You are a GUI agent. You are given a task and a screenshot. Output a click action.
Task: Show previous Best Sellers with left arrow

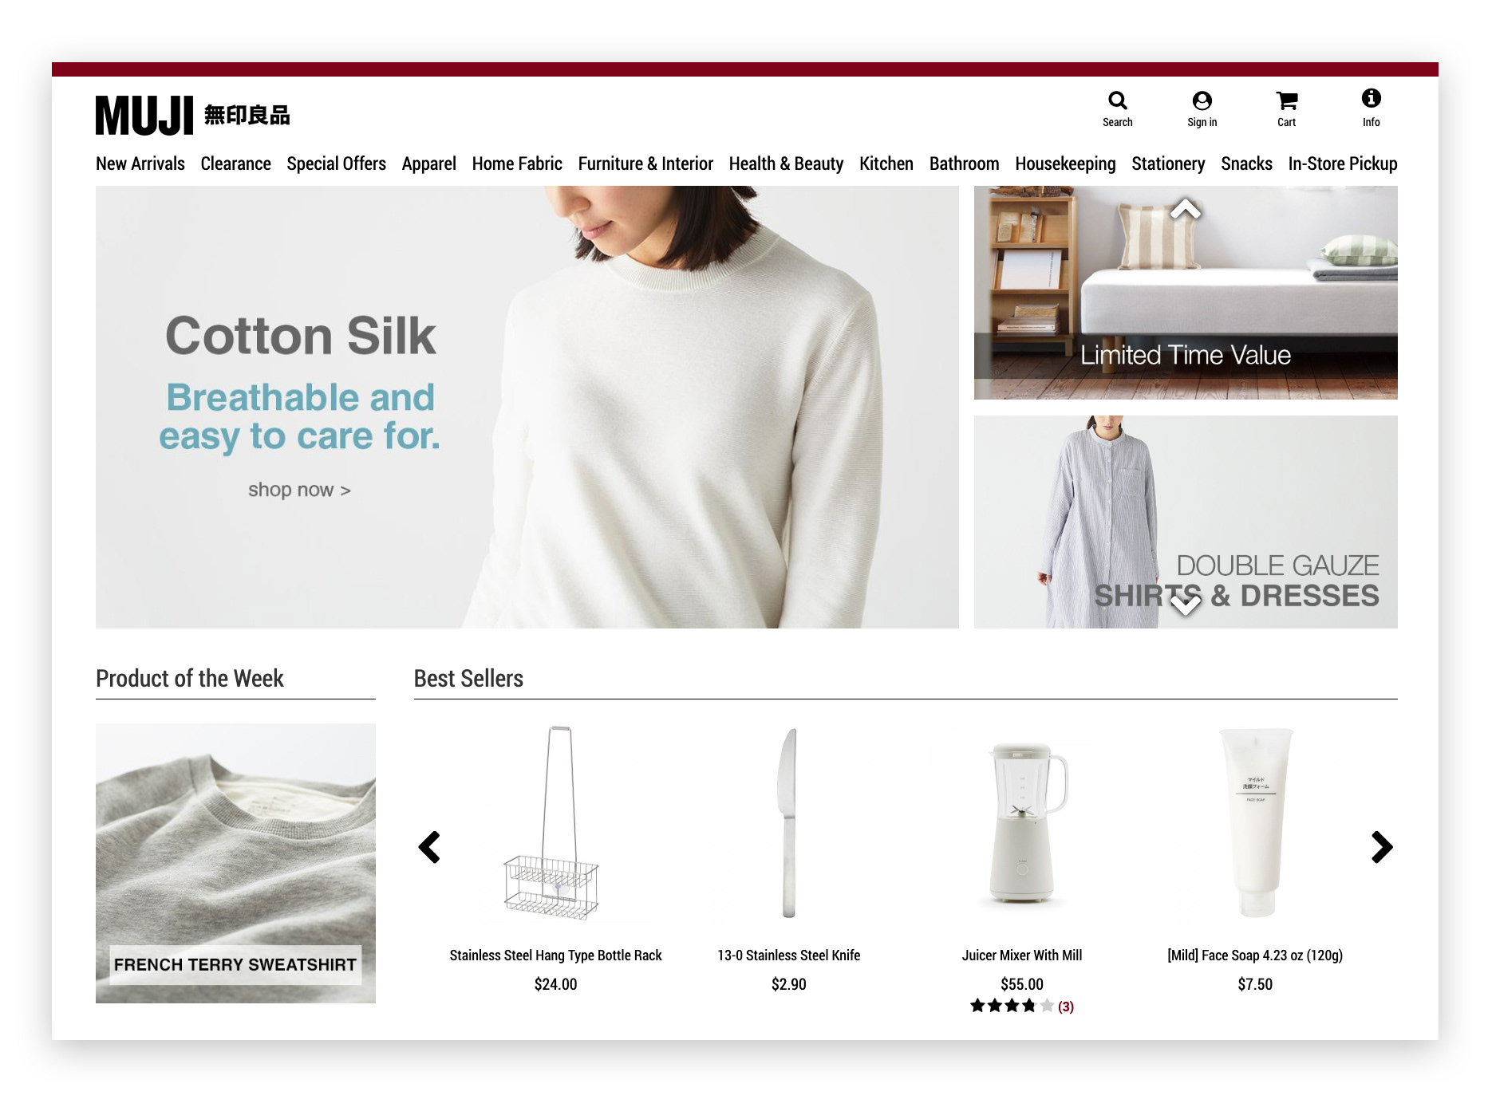[x=429, y=847]
